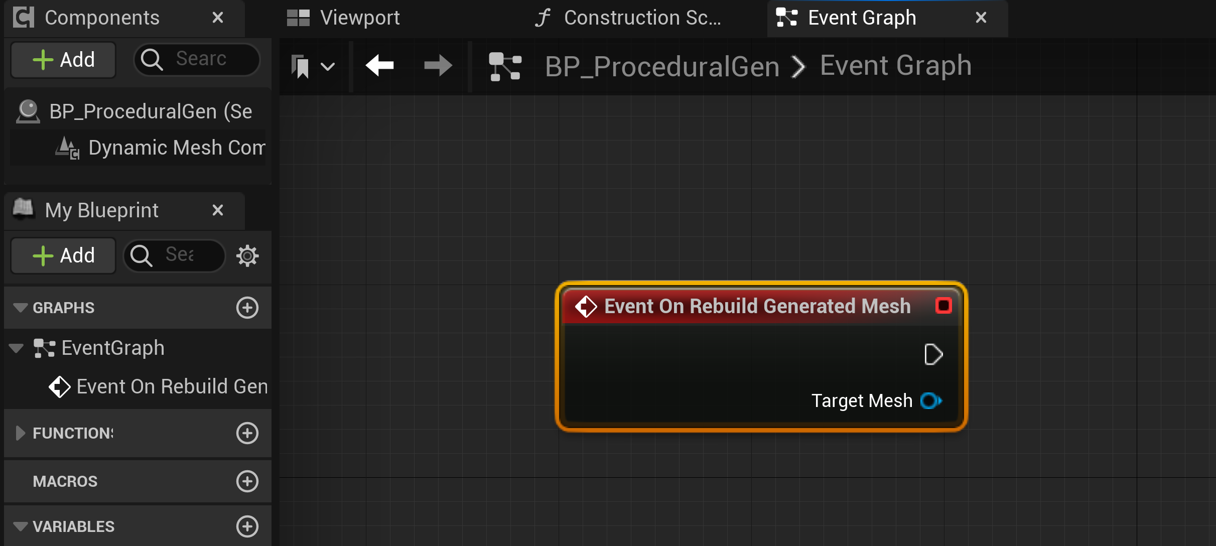Image resolution: width=1216 pixels, height=546 pixels.
Task: Click Add button in My Blueprint panel
Action: click(x=64, y=255)
